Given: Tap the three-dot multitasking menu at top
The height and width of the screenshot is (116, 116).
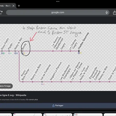Looking at the screenshot, I should coord(58,1).
